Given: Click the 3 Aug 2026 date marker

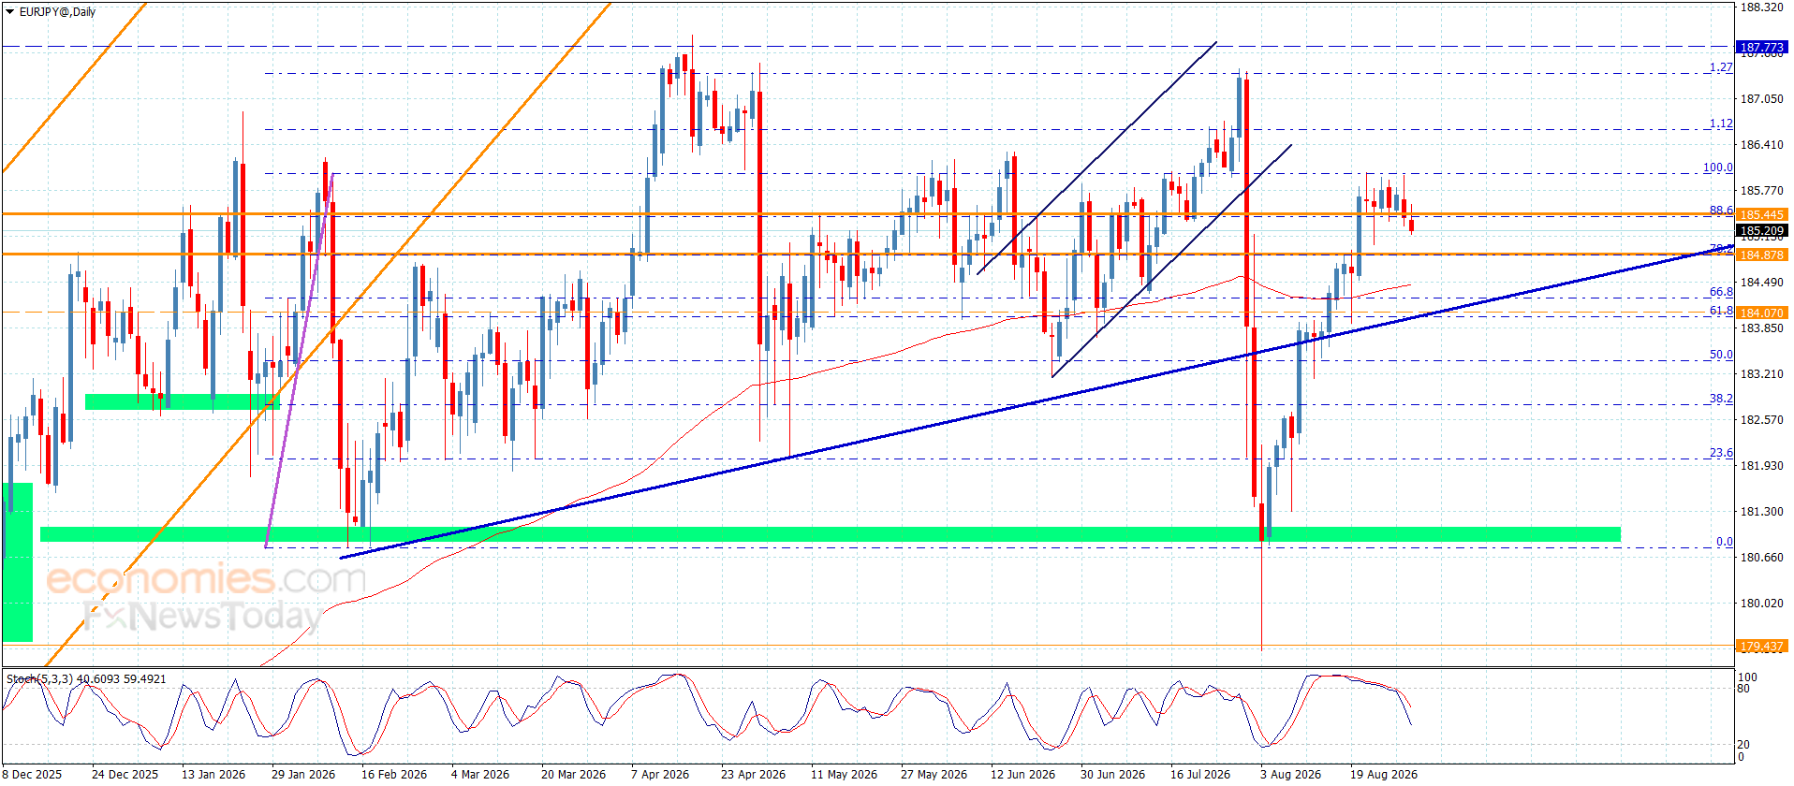Looking at the screenshot, I should coord(1290,774).
